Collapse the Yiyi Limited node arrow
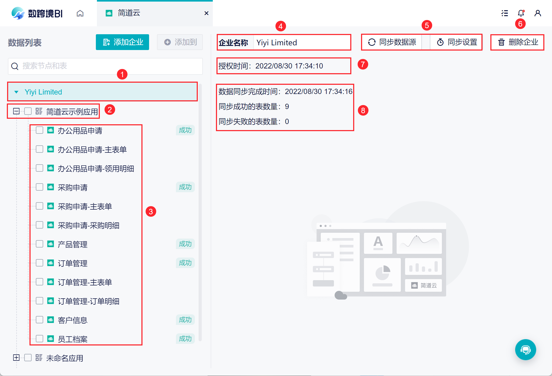Image resolution: width=552 pixels, height=376 pixels. click(x=16, y=92)
